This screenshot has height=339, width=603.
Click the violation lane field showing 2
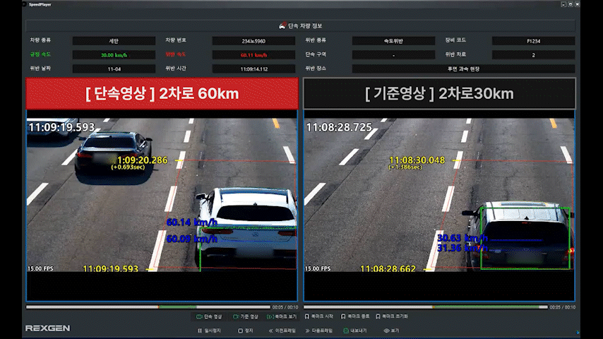point(533,55)
